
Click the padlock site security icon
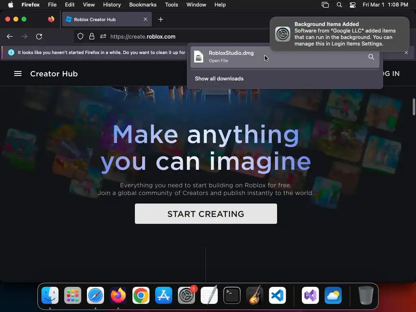[92, 36]
